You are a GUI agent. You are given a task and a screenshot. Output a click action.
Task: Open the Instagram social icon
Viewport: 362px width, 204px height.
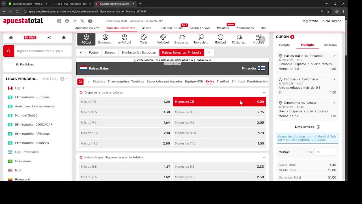59,21
